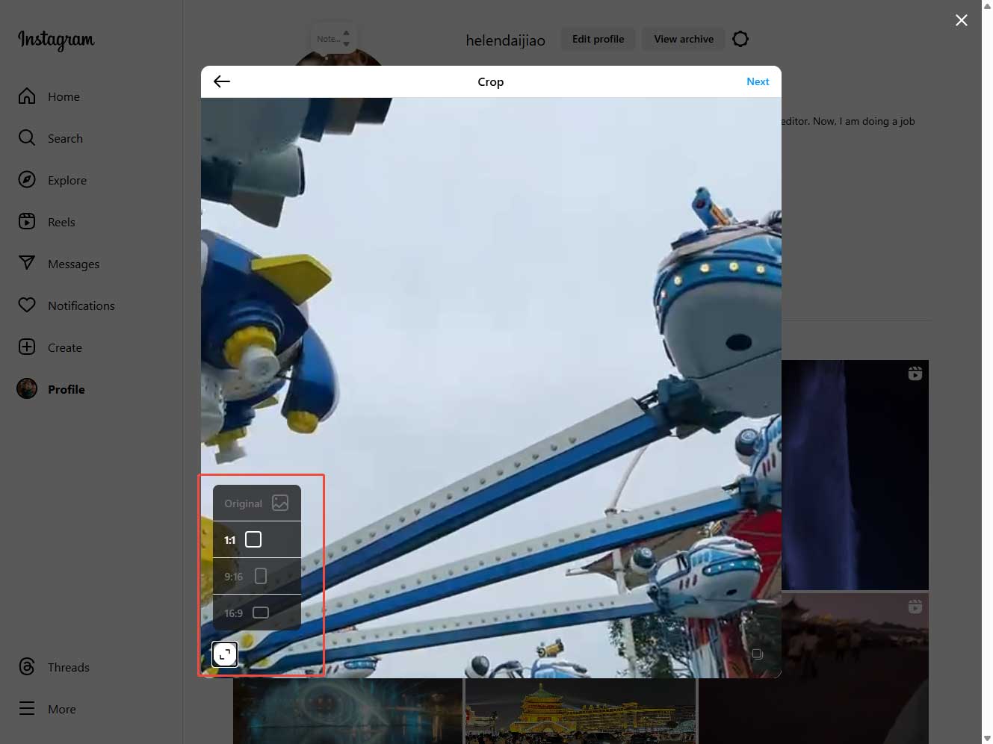Open the Search icon
993x744 pixels.
(x=27, y=137)
